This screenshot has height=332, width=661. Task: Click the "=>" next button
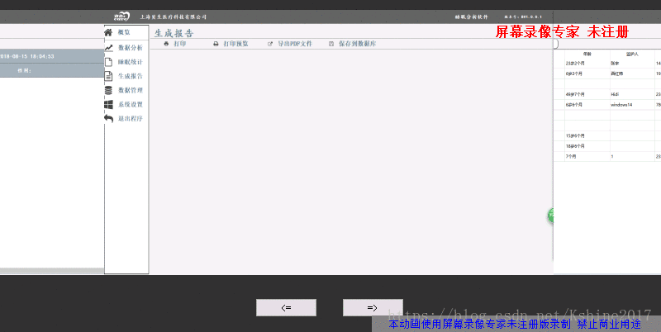pos(373,307)
